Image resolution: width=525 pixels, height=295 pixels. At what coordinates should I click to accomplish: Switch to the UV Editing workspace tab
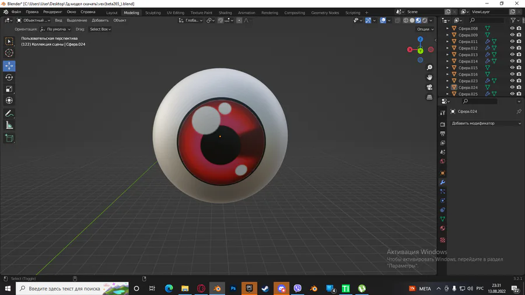(x=176, y=13)
